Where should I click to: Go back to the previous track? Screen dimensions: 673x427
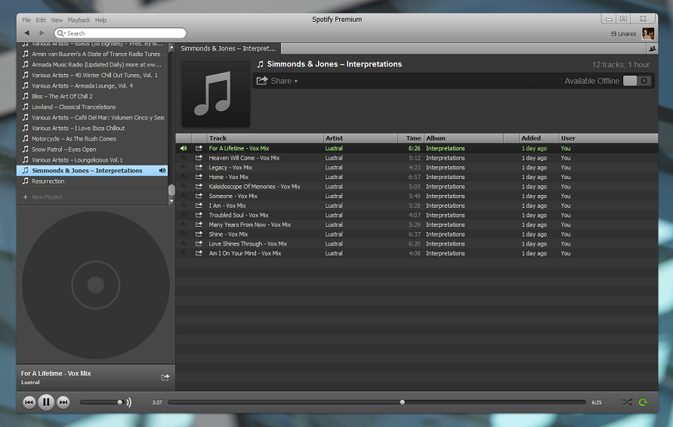(29, 402)
